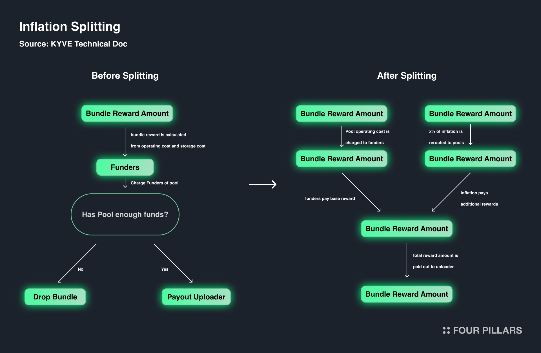Click the "No" branch label

coord(81,269)
